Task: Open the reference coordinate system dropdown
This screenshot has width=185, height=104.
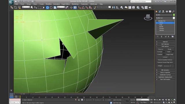Action: 61,7
